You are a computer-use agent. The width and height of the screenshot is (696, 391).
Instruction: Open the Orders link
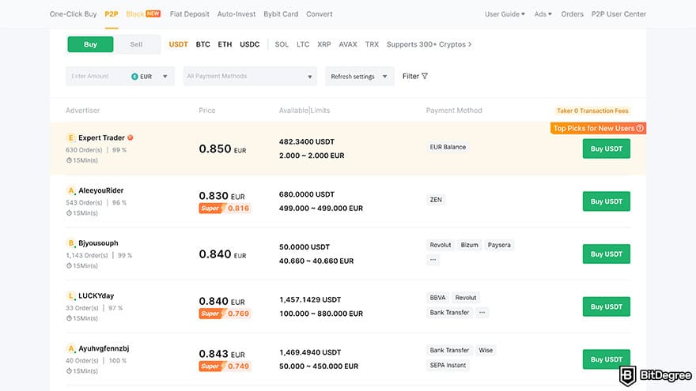coord(572,14)
